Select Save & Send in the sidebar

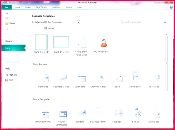point(12,62)
